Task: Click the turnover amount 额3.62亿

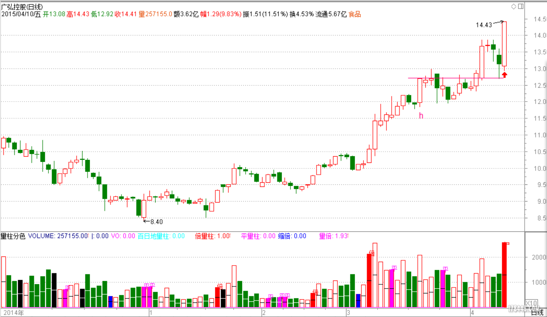Action: 186,14
